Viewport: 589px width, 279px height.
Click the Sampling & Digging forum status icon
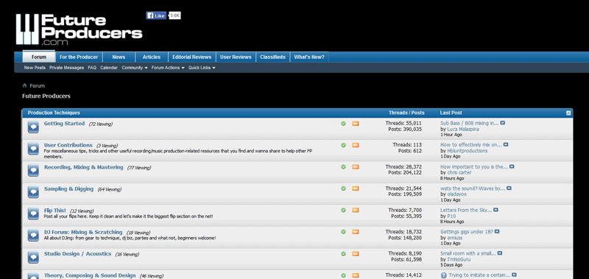coord(33,192)
